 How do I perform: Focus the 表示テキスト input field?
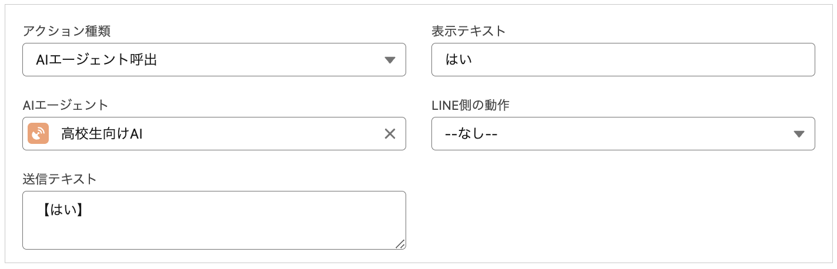tap(623, 60)
